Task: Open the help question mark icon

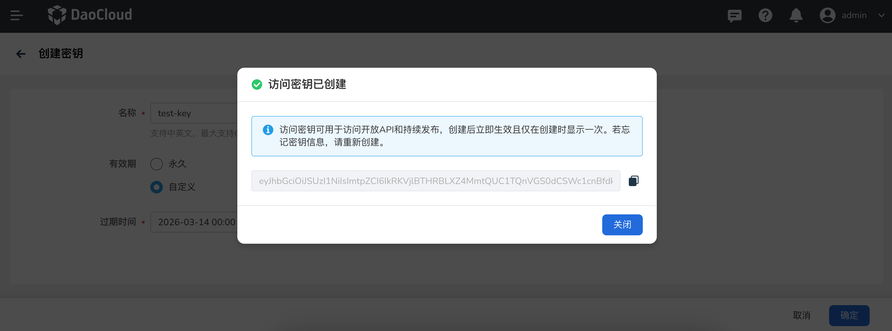Action: 765,15
